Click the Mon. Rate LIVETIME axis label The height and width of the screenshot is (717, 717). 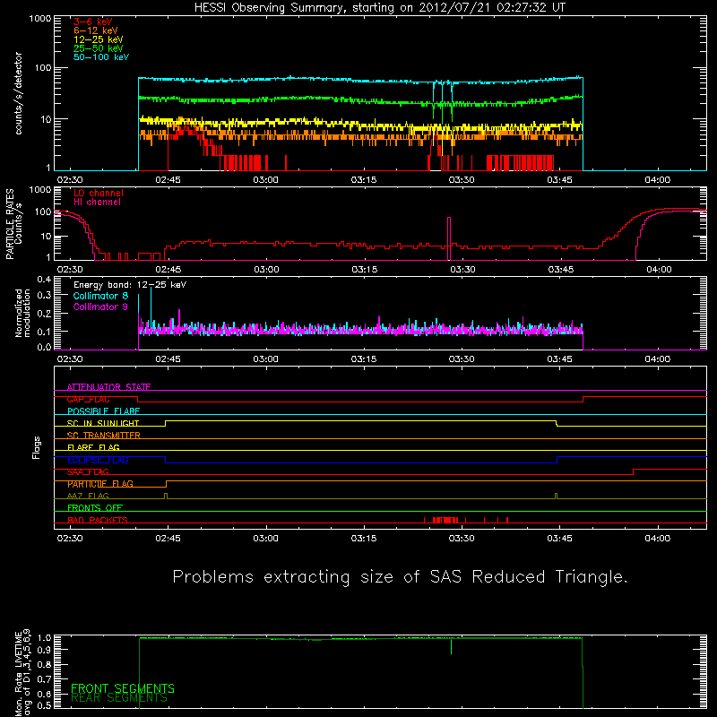coord(22,673)
